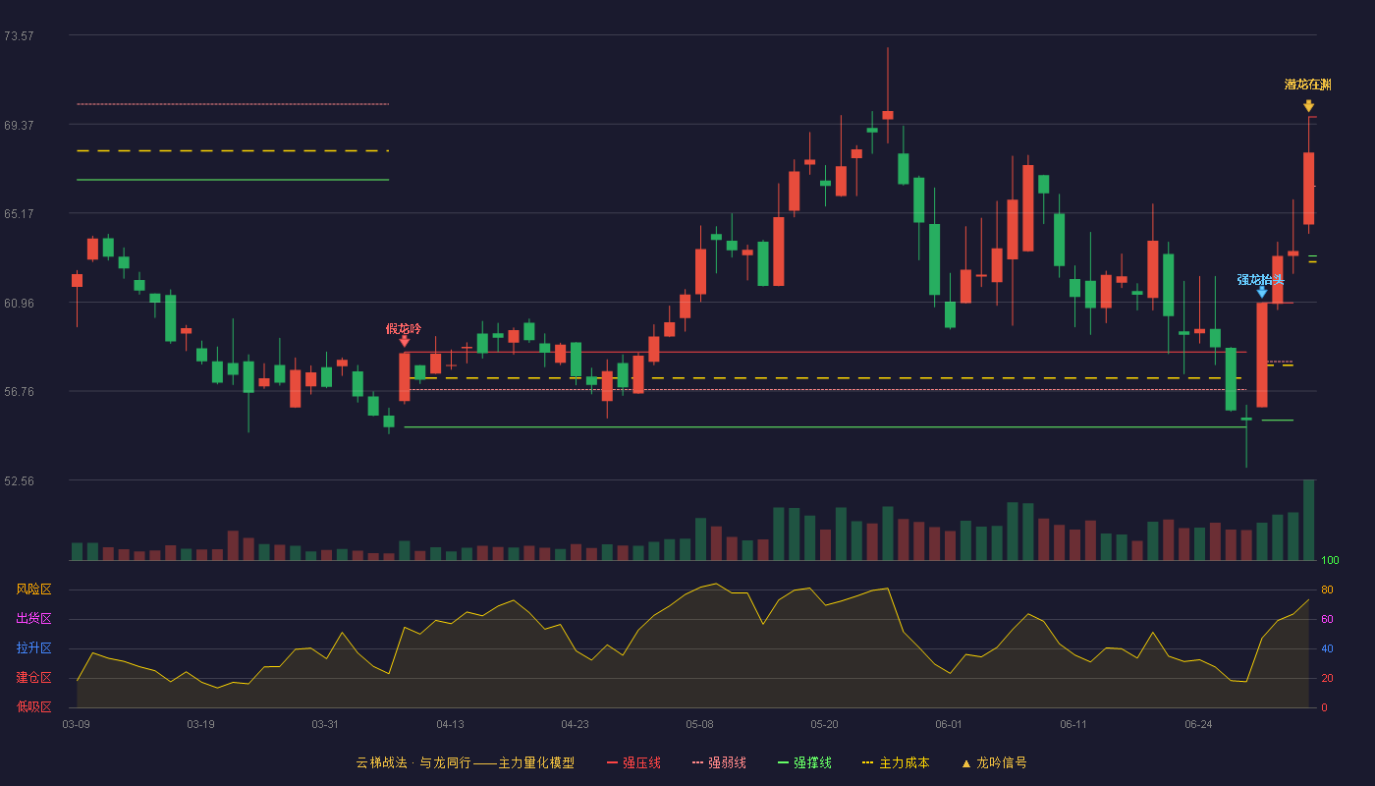Screen dimensions: 1375x786
Task: Click the tallest final volume bar
Action: (x=1308, y=520)
